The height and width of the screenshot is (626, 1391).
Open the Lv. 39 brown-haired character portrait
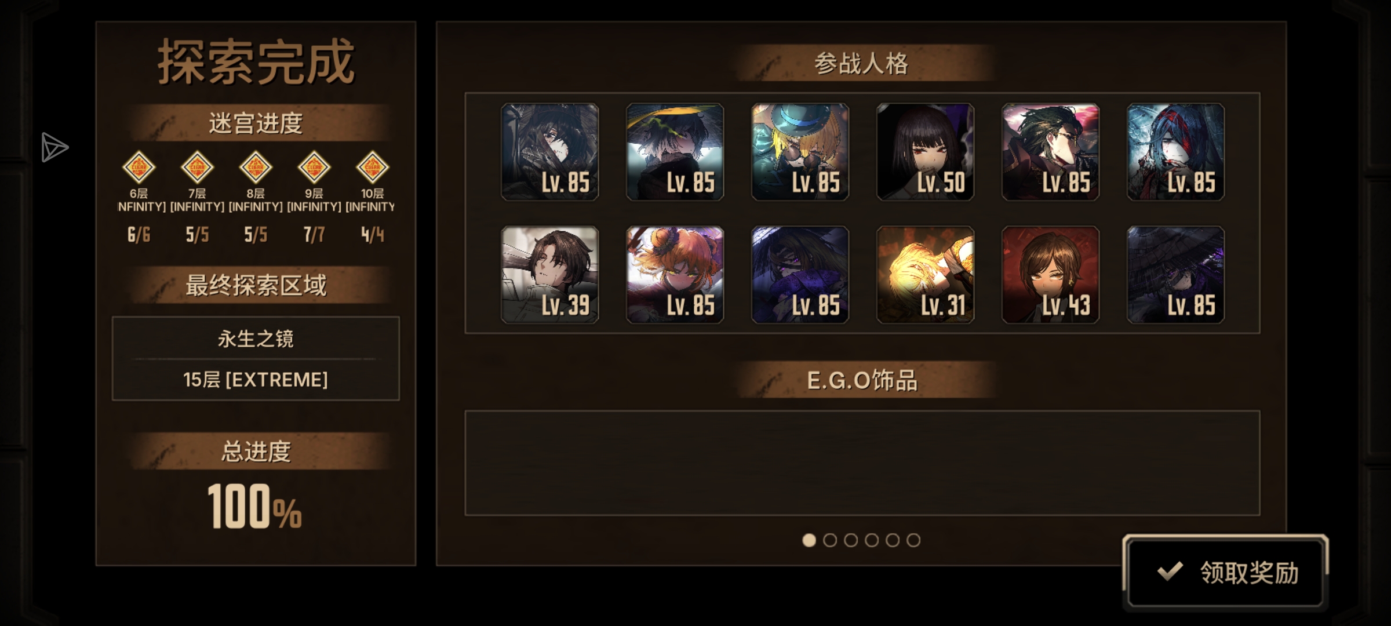(550, 275)
